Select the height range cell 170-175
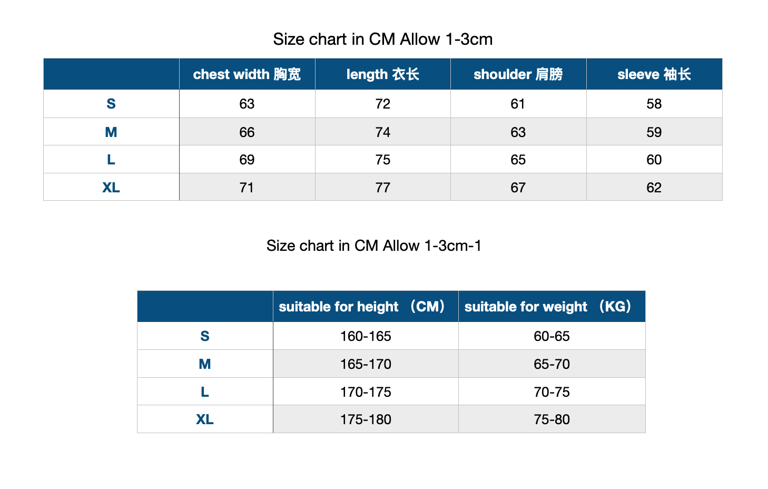The width and height of the screenshot is (768, 489). pos(366,392)
